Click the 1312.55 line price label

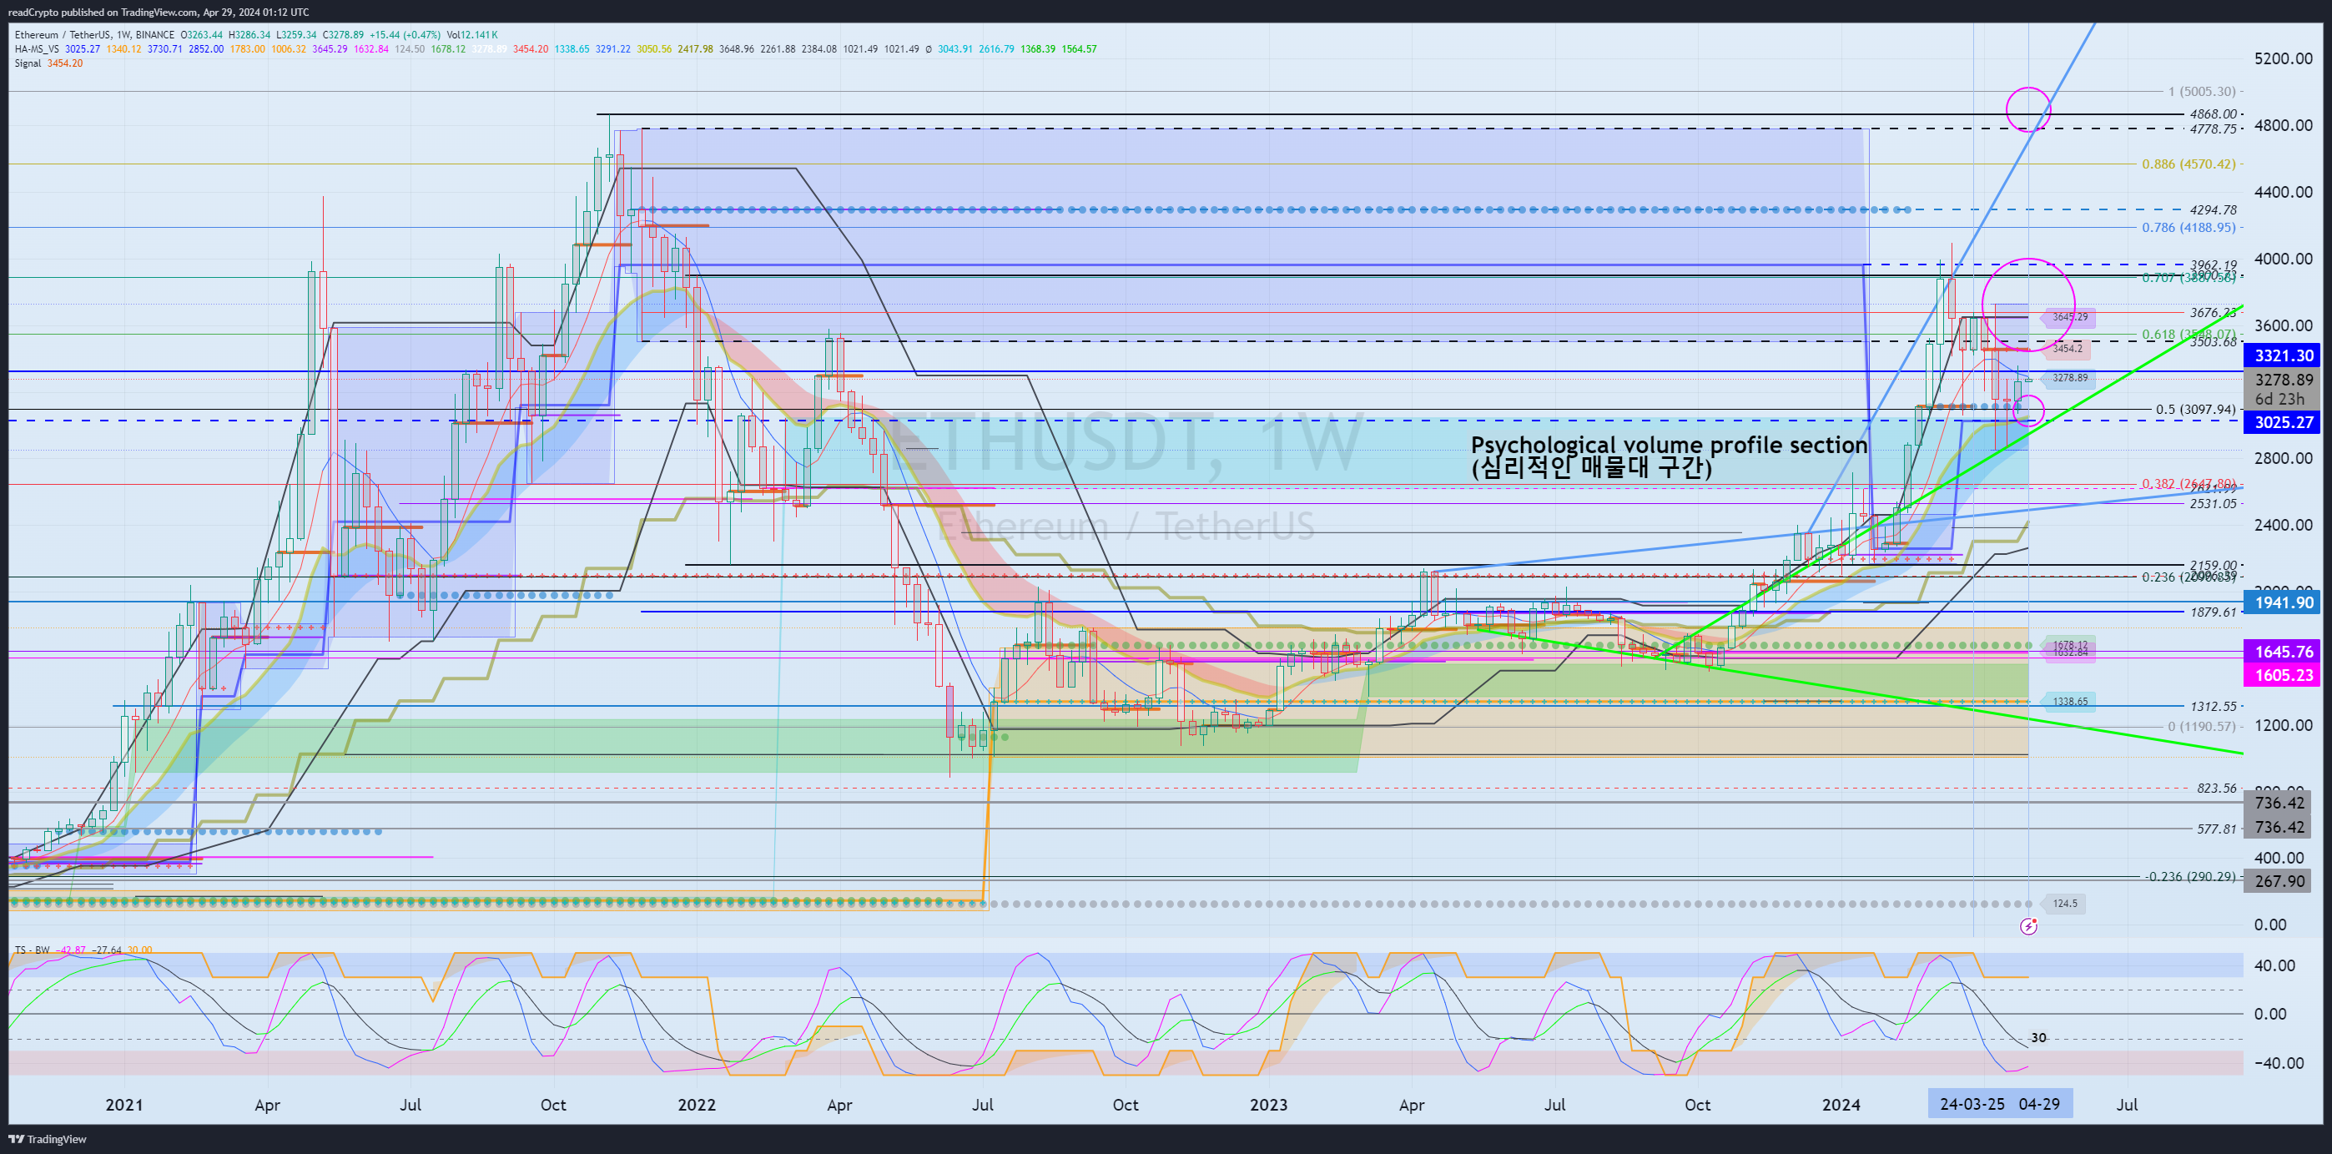(2213, 706)
